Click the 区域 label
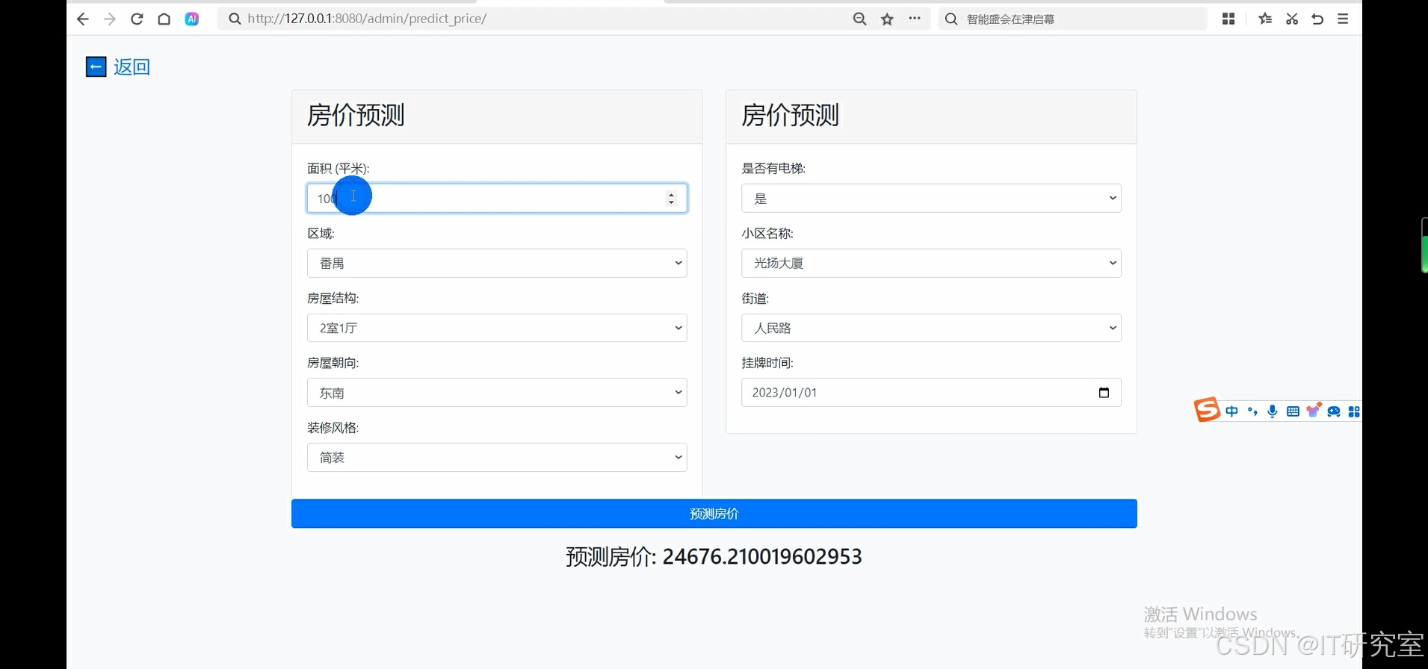This screenshot has height=669, width=1428. point(321,234)
